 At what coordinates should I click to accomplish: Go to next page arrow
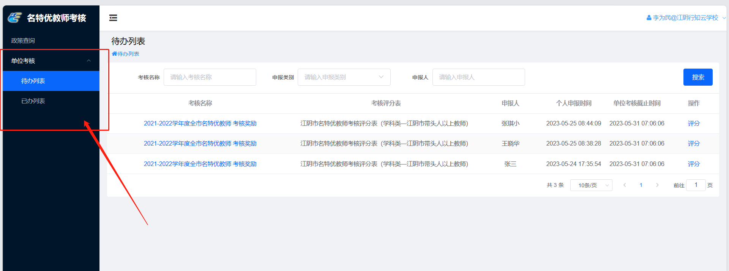657,185
